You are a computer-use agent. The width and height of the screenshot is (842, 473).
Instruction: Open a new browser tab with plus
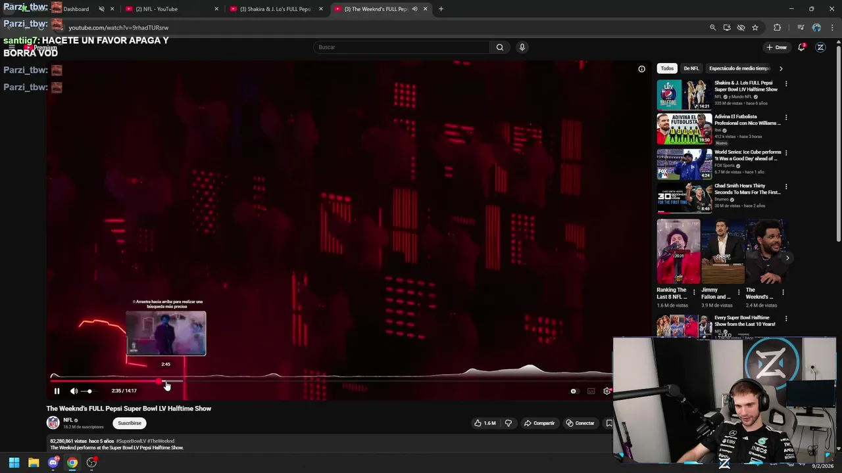[441, 9]
